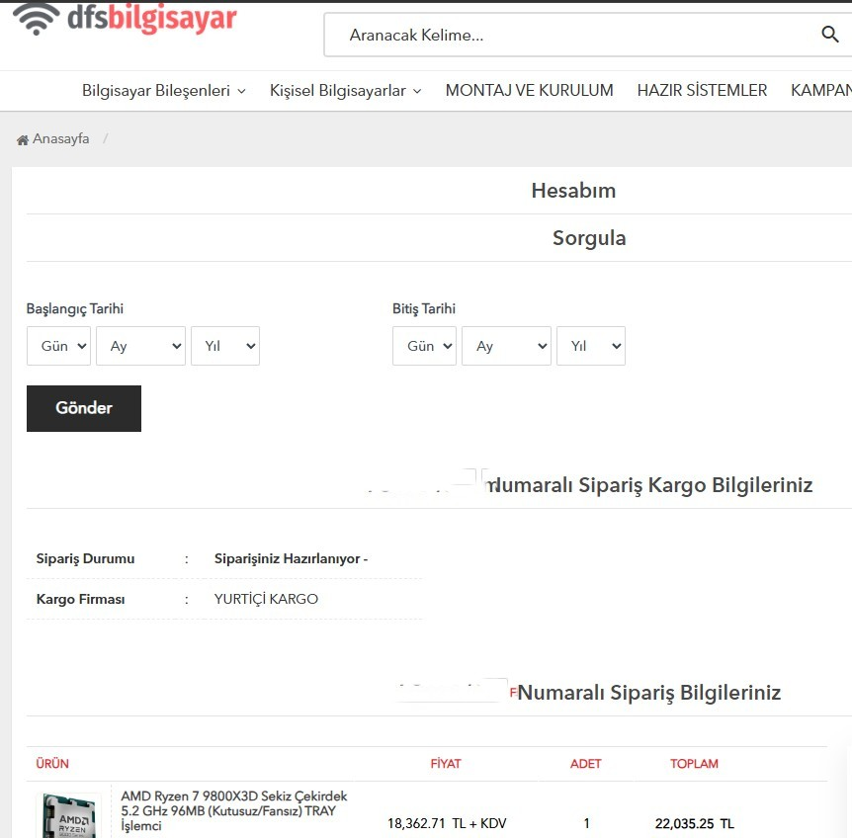
Task: Open AMD Ryzen 7 9800X3D product link
Action: click(x=233, y=811)
